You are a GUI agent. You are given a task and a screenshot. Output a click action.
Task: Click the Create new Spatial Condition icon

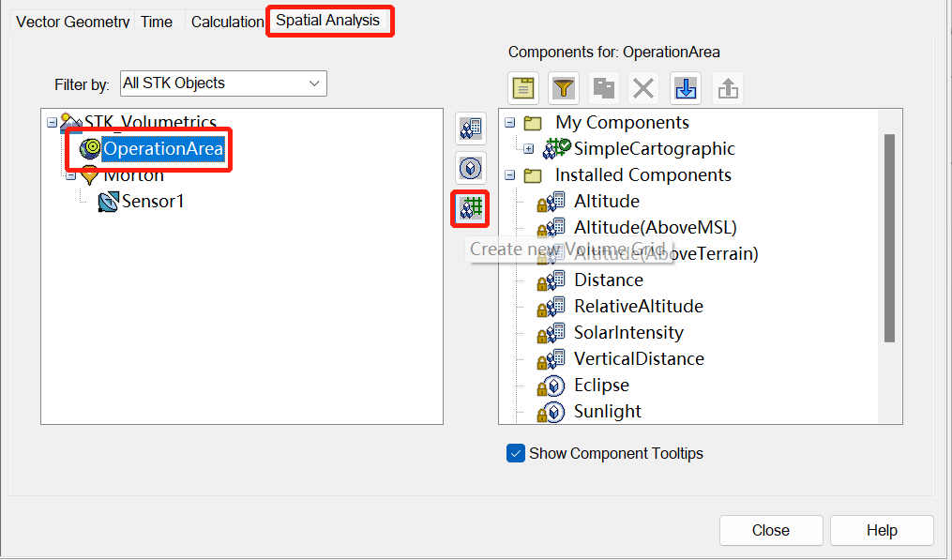point(471,168)
